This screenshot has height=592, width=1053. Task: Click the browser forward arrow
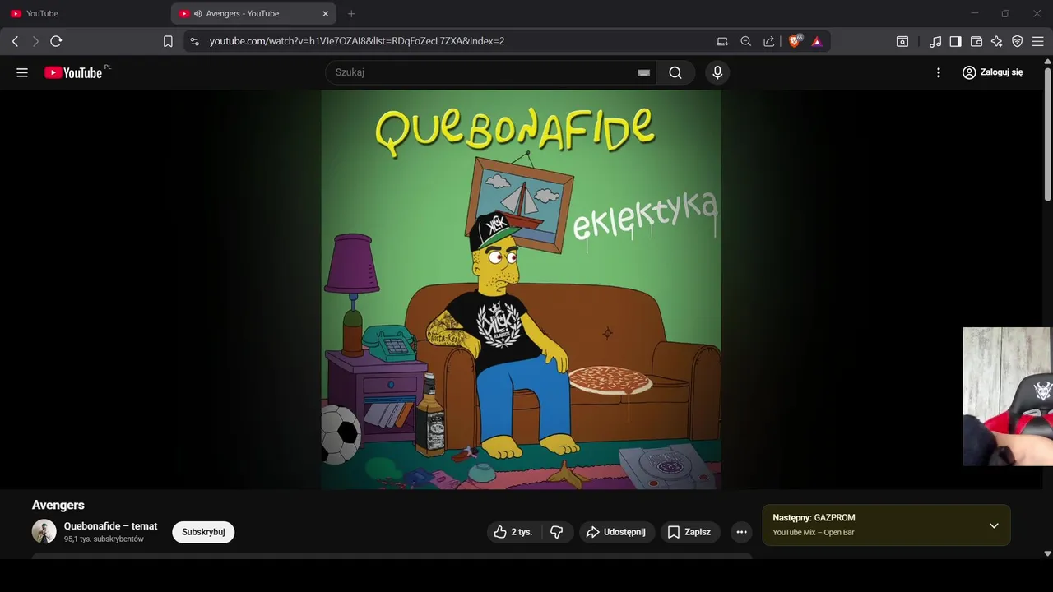click(35, 41)
